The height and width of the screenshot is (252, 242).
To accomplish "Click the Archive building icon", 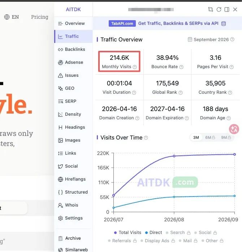I will coord(60,238).
